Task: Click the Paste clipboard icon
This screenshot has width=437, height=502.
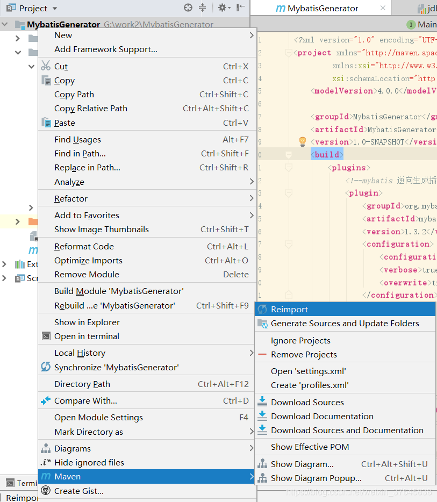Action: (46, 123)
